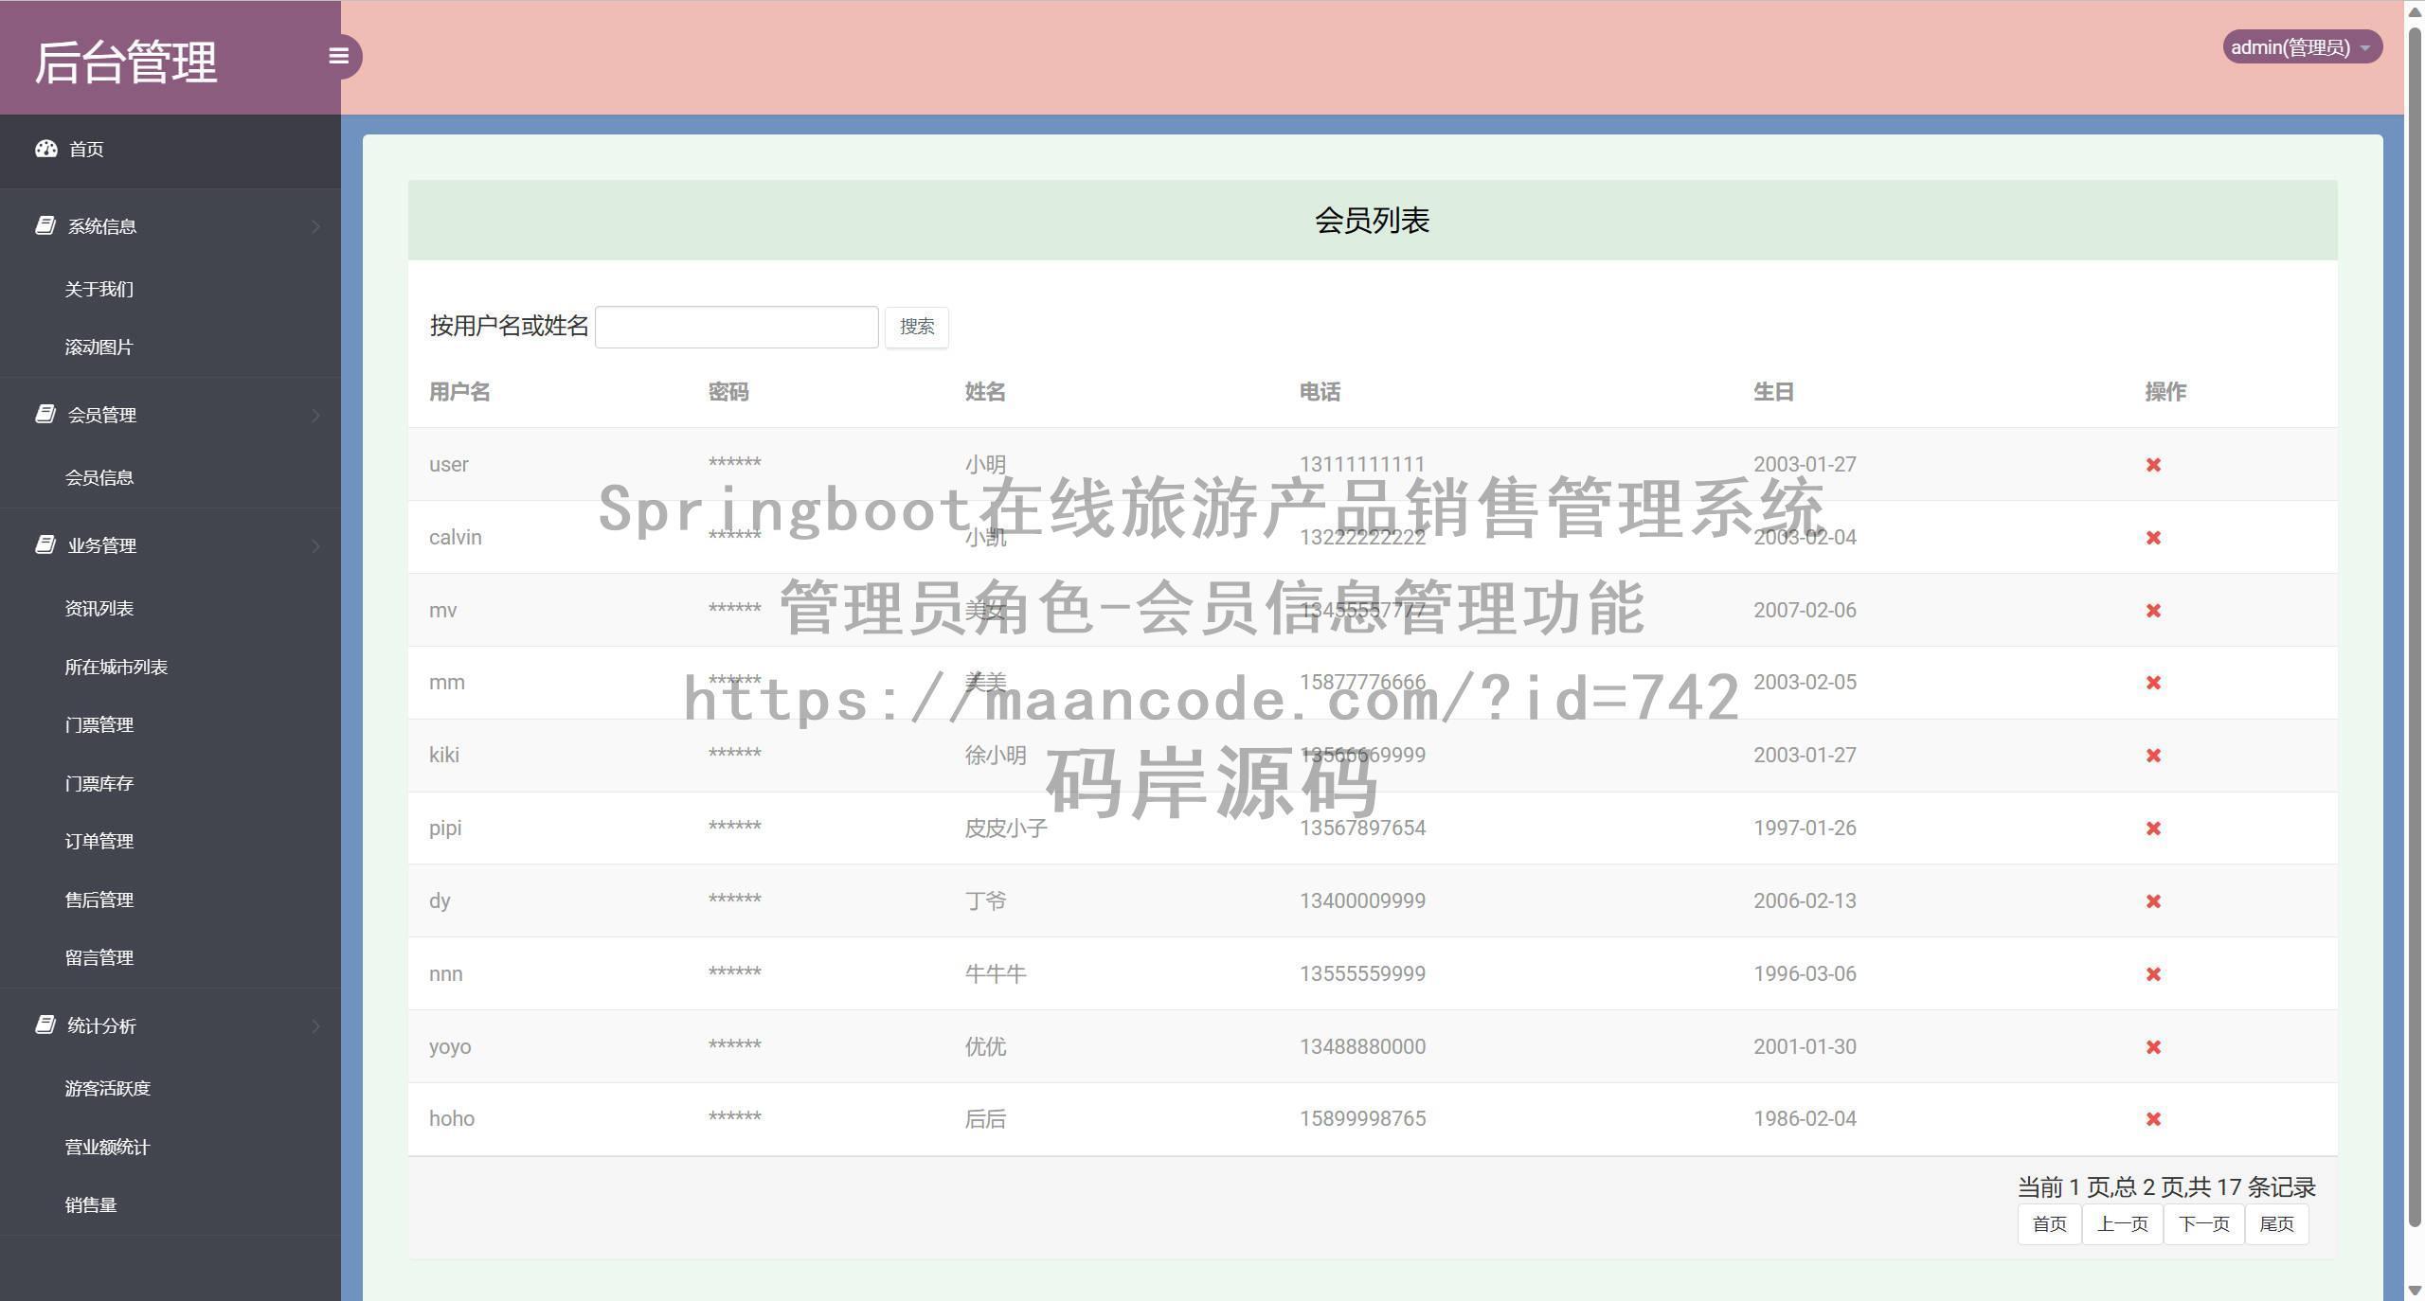Focus the username or name search field
The image size is (2425, 1301).
pyautogui.click(x=736, y=327)
